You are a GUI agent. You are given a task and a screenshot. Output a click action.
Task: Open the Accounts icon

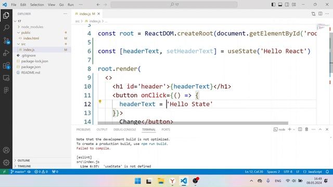coord(6,150)
